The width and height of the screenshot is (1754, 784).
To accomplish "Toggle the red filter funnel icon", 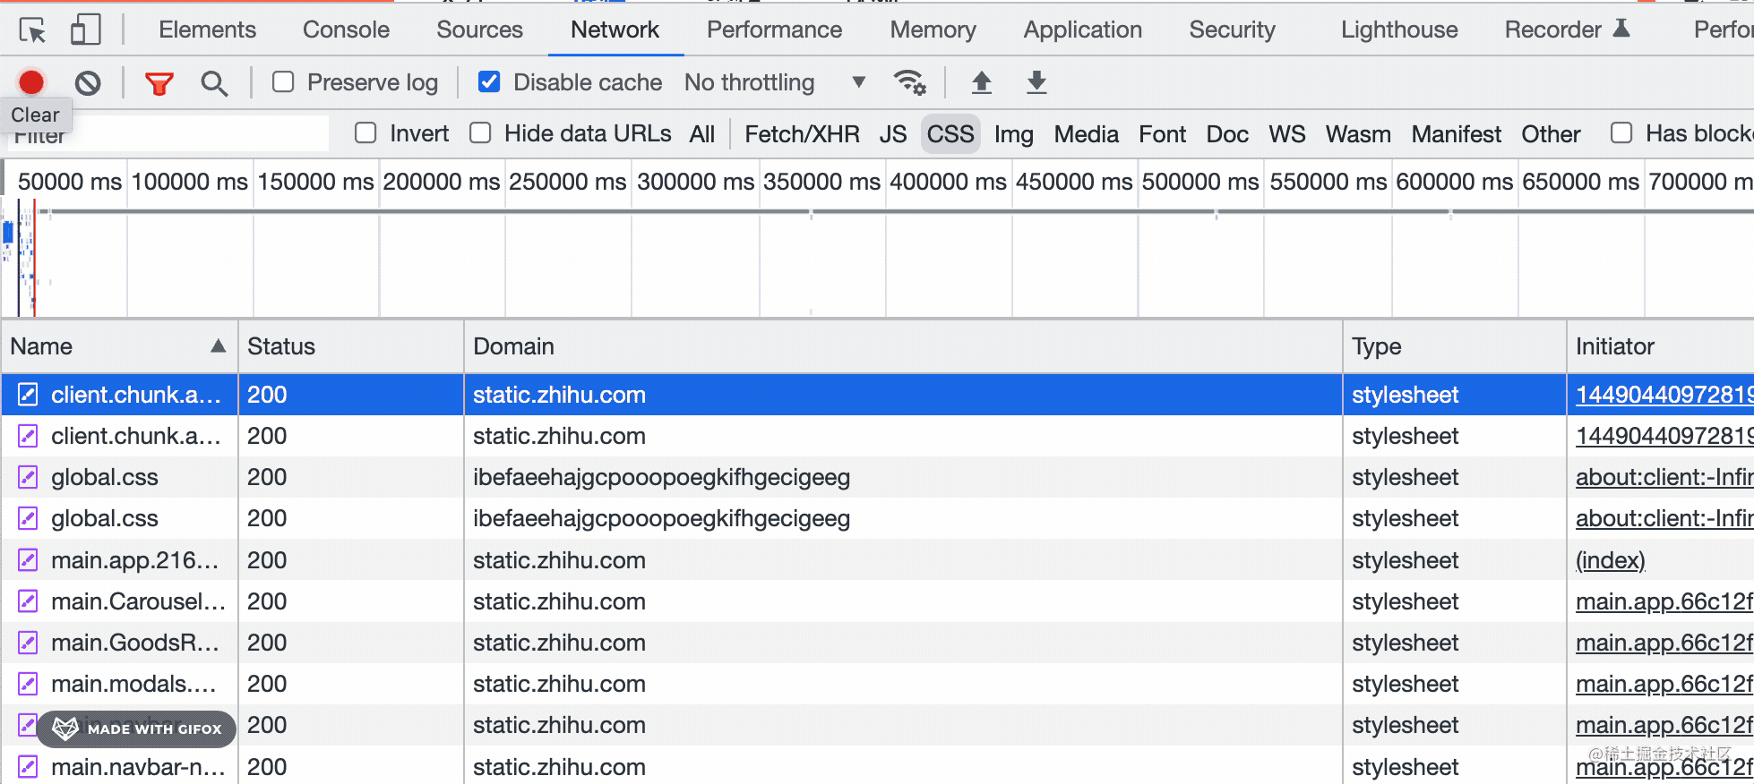I will point(159,83).
